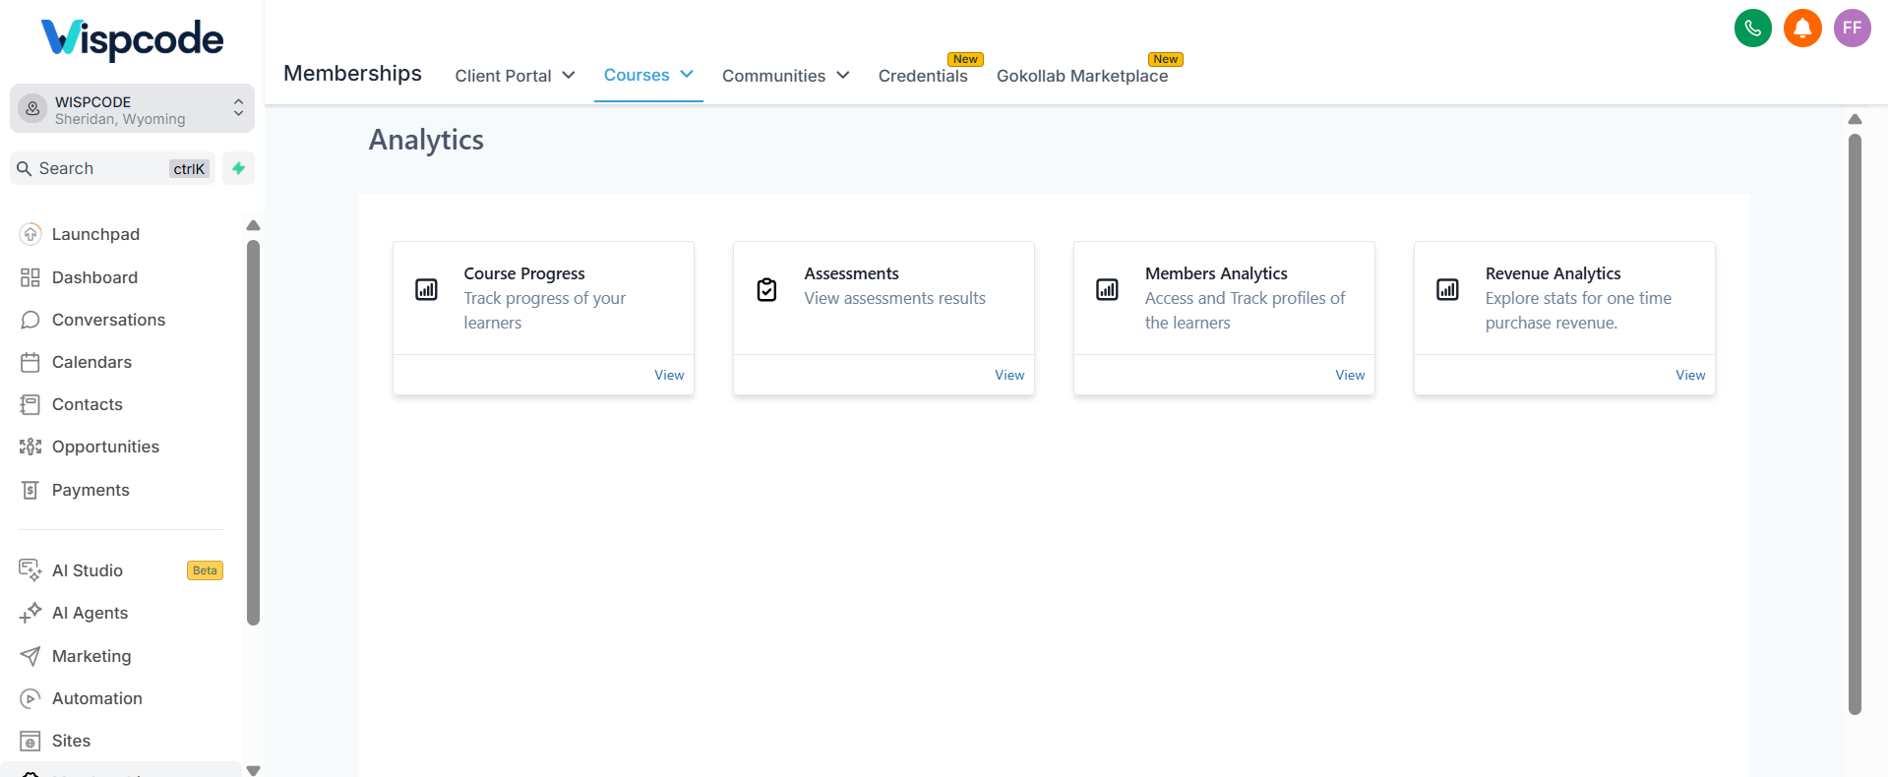The image size is (1888, 777).
Task: Expand the Communities dropdown chevron
Action: pos(843,75)
